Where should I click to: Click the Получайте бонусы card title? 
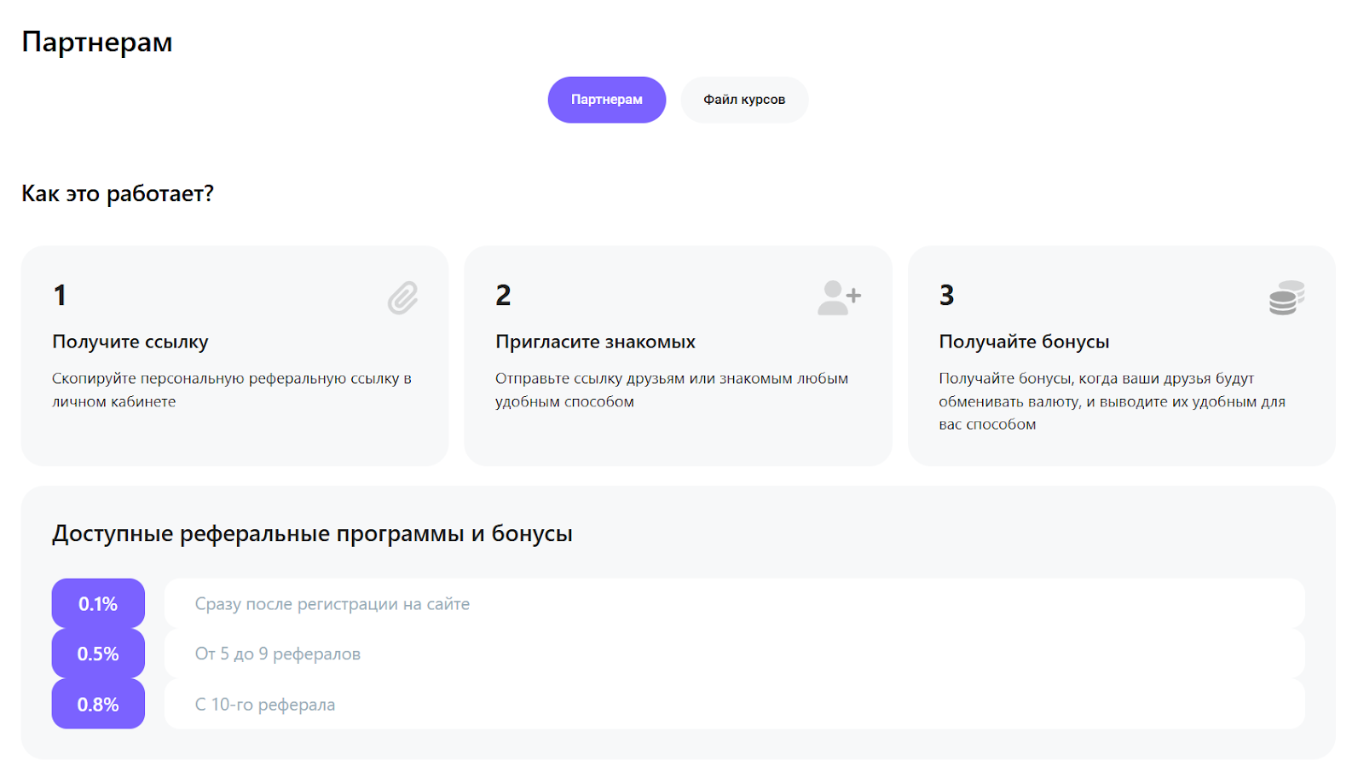coord(1024,342)
